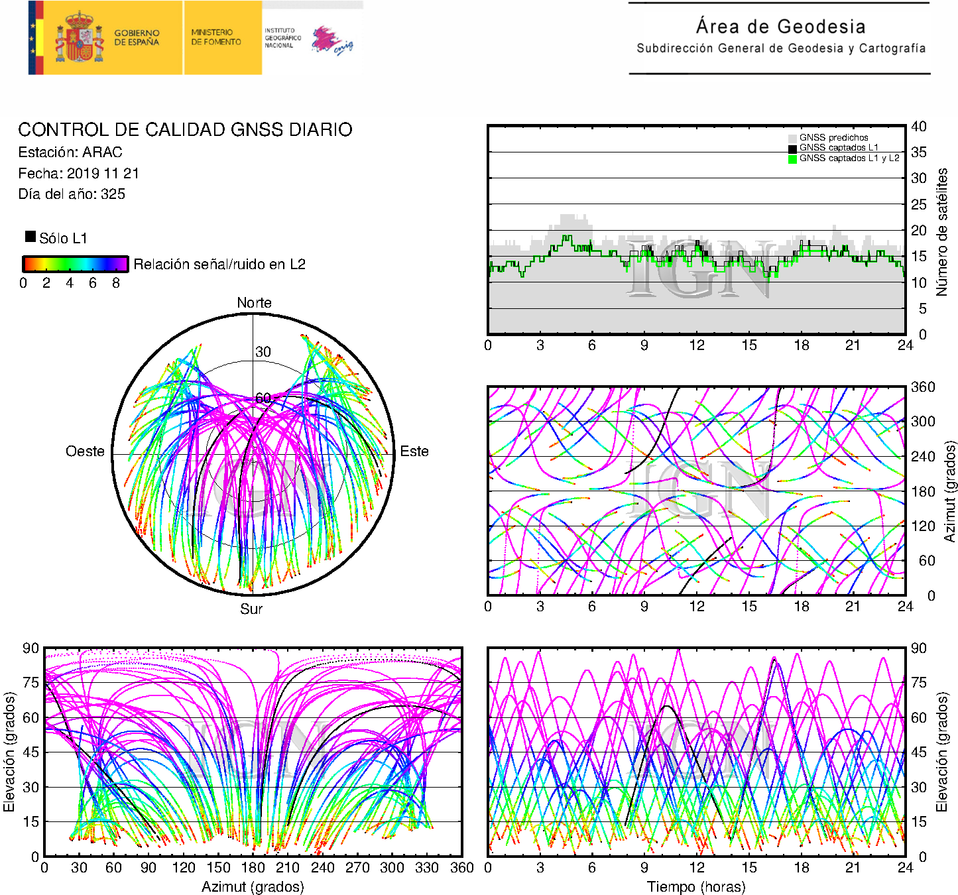This screenshot has width=958, height=895.
Task: Select the 'Ministerio de Fomento' label
Action: tap(216, 37)
